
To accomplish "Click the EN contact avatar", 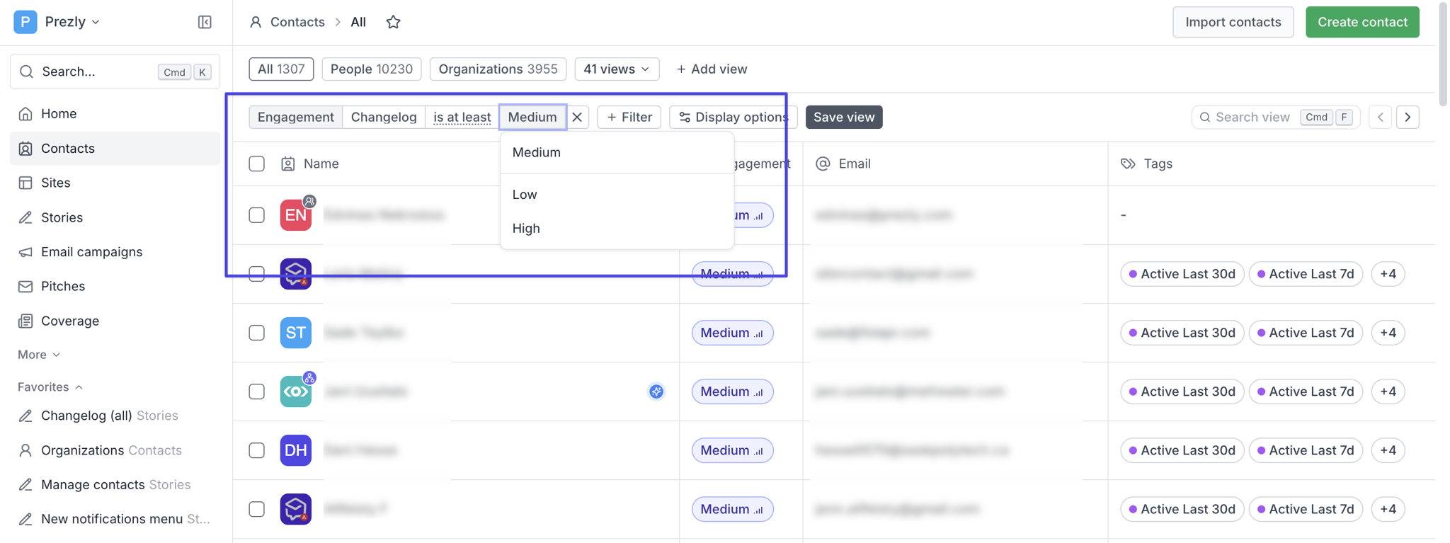I will coord(296,215).
